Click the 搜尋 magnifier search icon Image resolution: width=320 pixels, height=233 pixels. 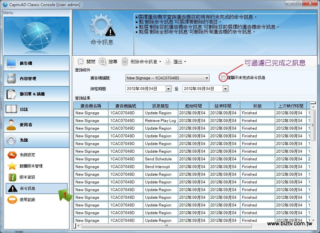click(x=102, y=62)
